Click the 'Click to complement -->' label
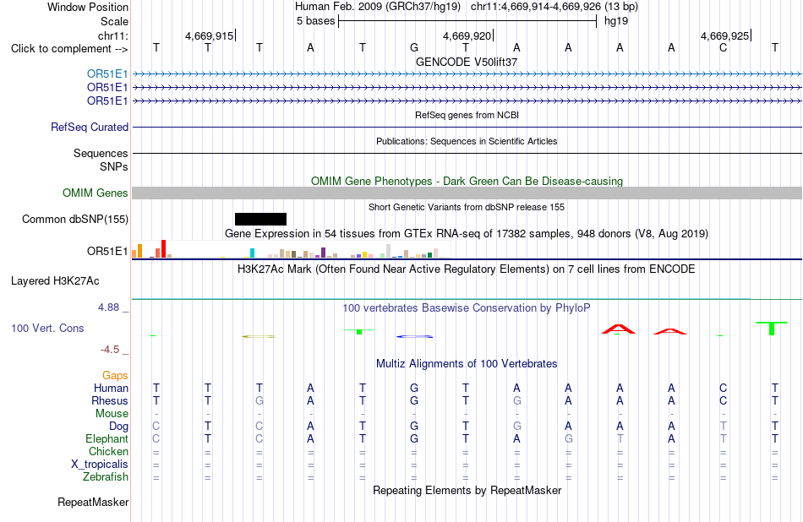 [x=69, y=49]
